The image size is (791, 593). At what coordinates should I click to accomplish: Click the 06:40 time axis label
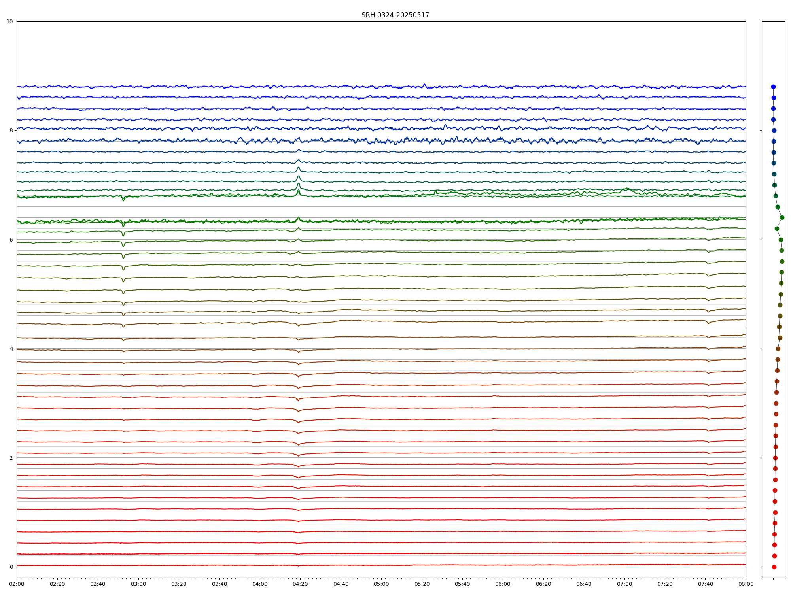584,584
